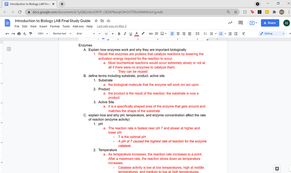Image resolution: width=291 pixels, height=173 pixels.
Task: Click the Clear formatting icon
Action: click(244, 34)
